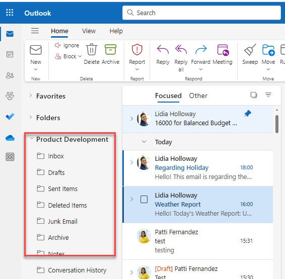Switch to the Help ribbon tab

point(116,31)
